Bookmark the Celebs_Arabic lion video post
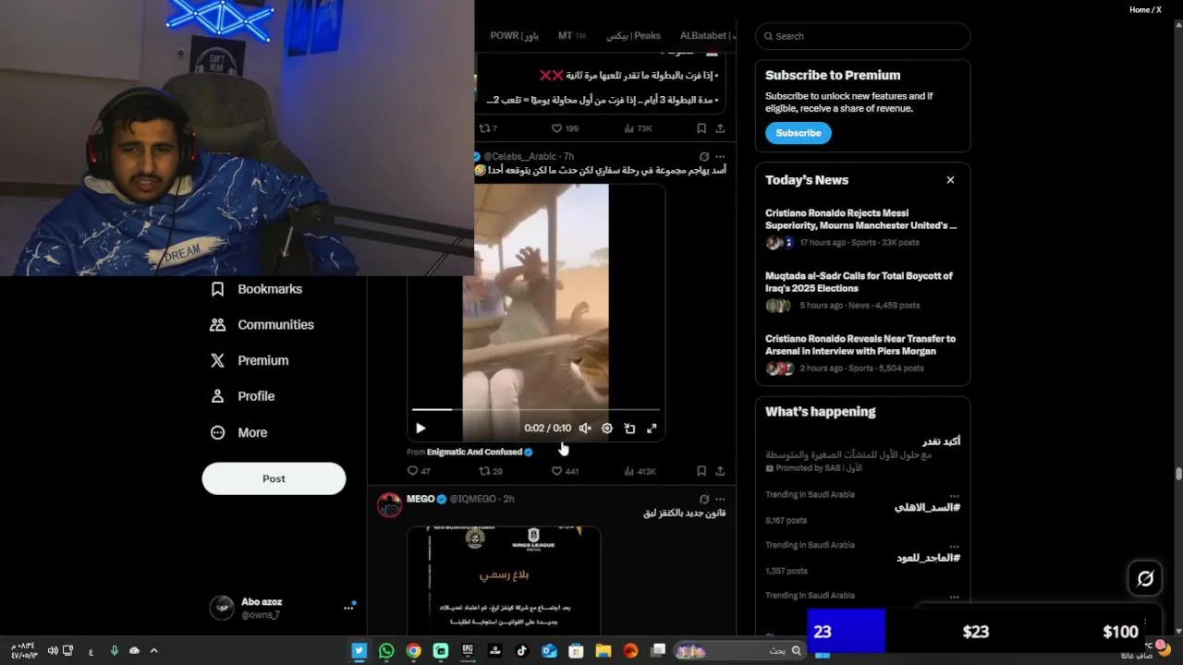Screen dimensions: 1183x665 (x=701, y=471)
